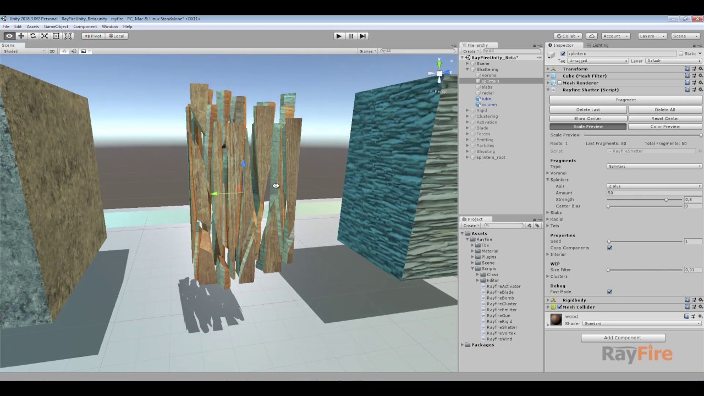Open the Shaded draw mode dropdown
This screenshot has width=704, height=396.
24,51
